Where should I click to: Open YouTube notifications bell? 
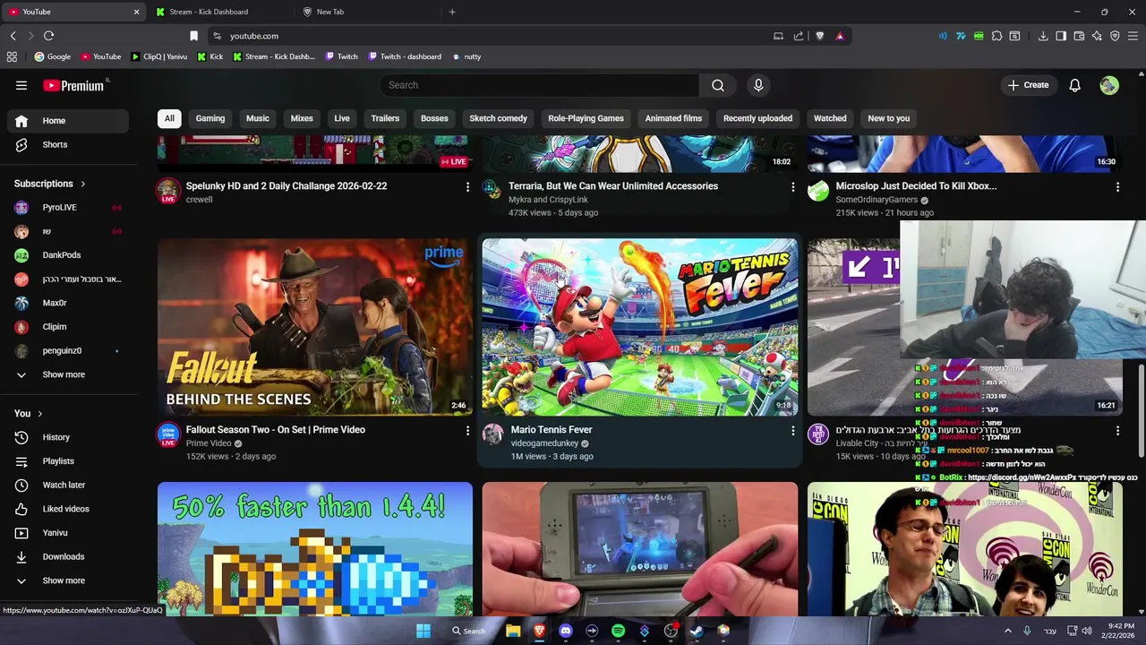1074,85
